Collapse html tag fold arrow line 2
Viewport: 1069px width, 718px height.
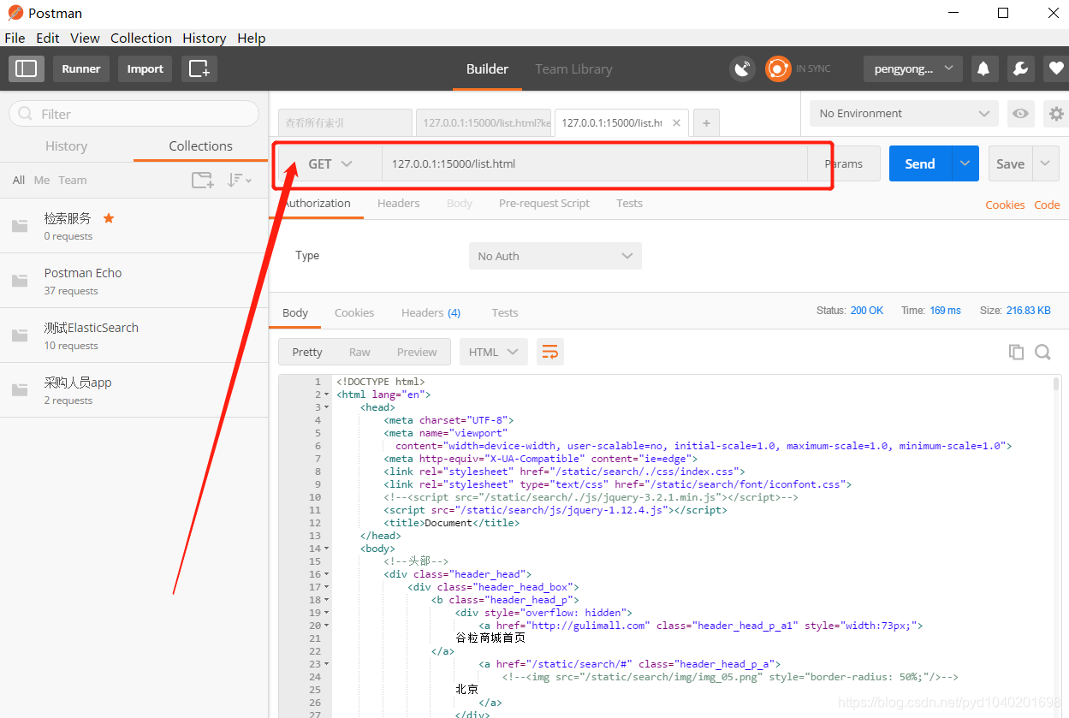(x=327, y=395)
